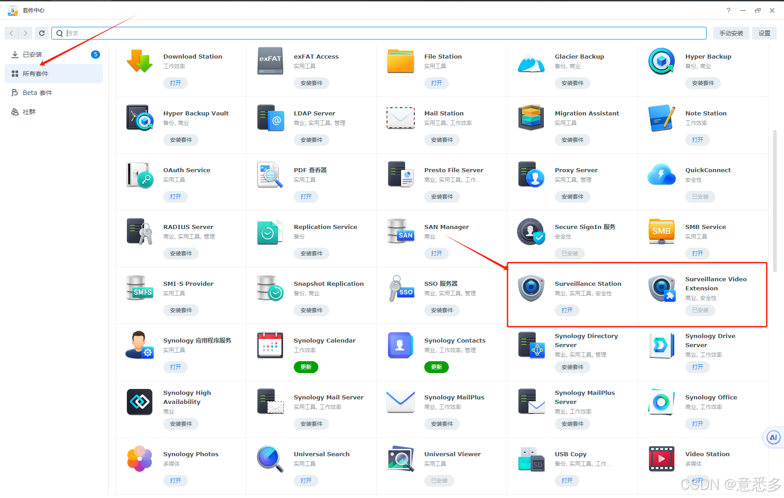Go back with the left arrow
The image size is (784, 498).
(11, 33)
